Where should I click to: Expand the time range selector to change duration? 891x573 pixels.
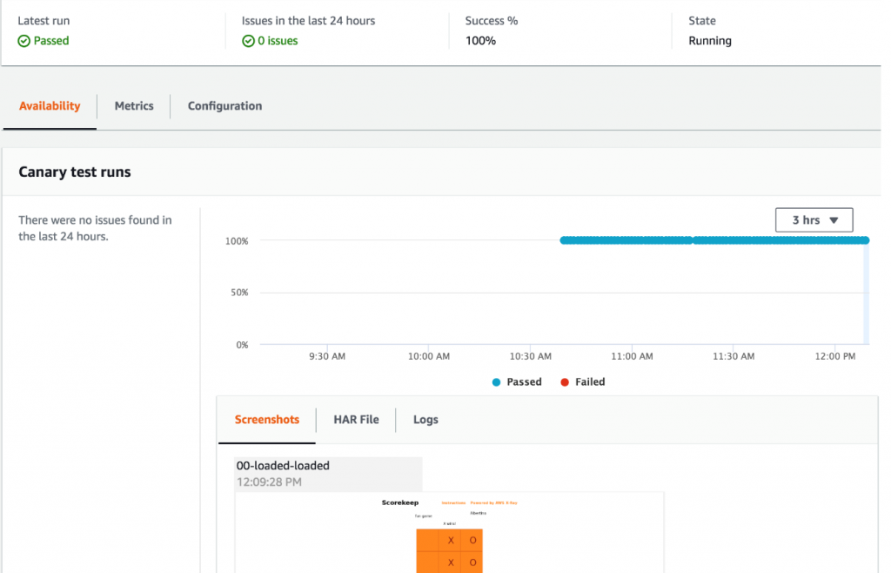tap(814, 219)
